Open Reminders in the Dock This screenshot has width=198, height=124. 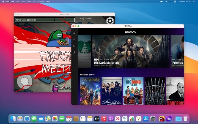[x=83, y=119]
